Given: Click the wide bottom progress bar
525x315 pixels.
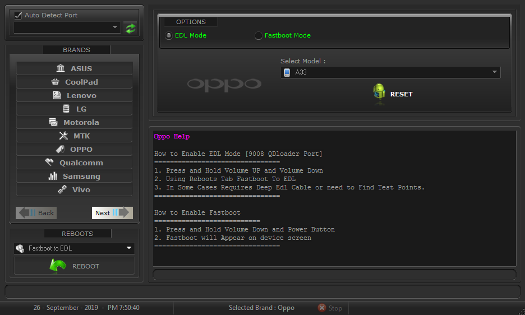Looking at the screenshot, I should pos(262,291).
